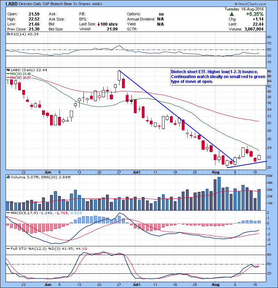
Task: Click the candlestick icon beside LABD (Daily)
Action: [8, 70]
